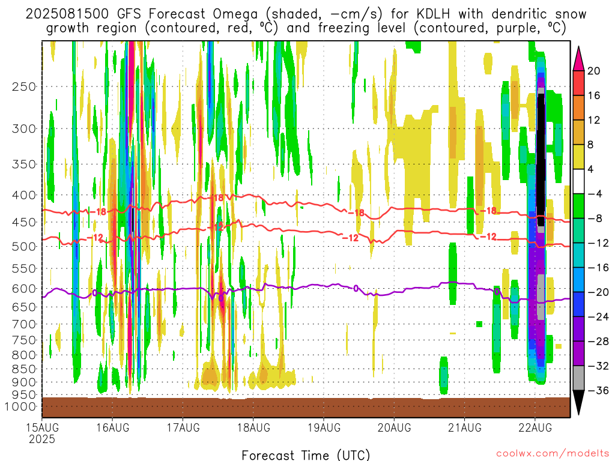Screen dimensions: 615x461
Task: Click the gray legend swatch between -32 and -36
Action: tap(578, 378)
